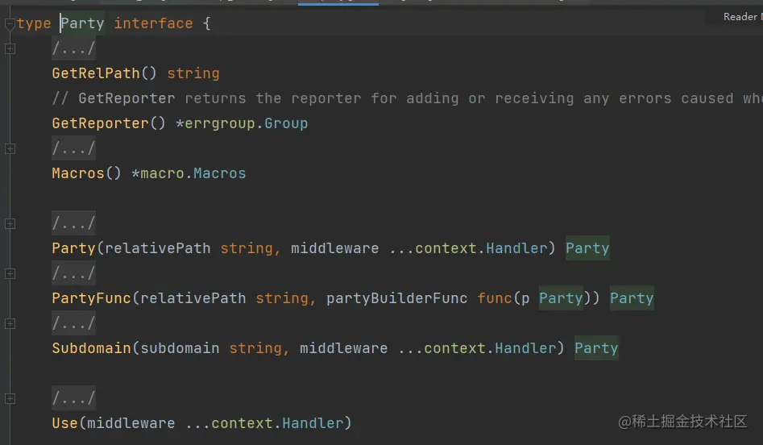Expand gutter plus icon above Use(middleware line
Image resolution: width=763 pixels, height=445 pixels.
pyautogui.click(x=10, y=398)
